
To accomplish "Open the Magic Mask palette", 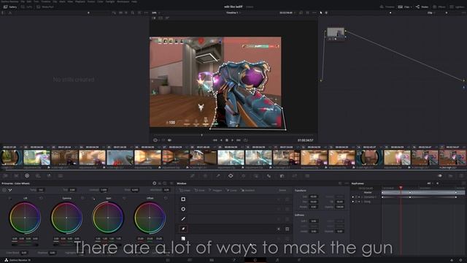I will click(x=256, y=176).
